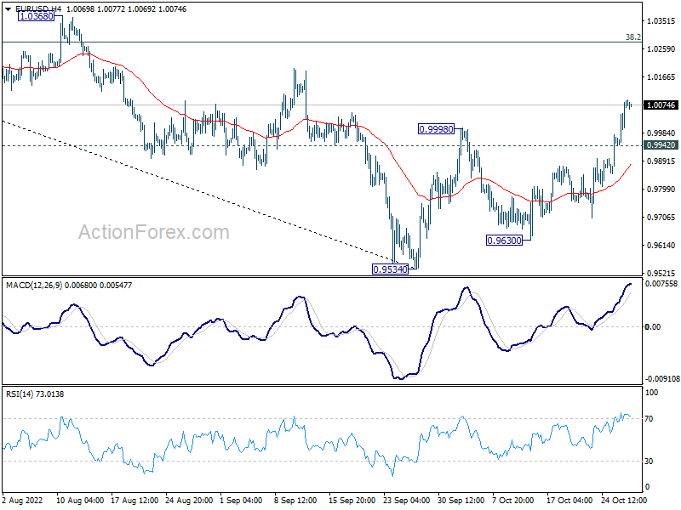The height and width of the screenshot is (510, 681).
Task: Select the RSI(14) 73.0138 indicator label
Action: pos(35,394)
